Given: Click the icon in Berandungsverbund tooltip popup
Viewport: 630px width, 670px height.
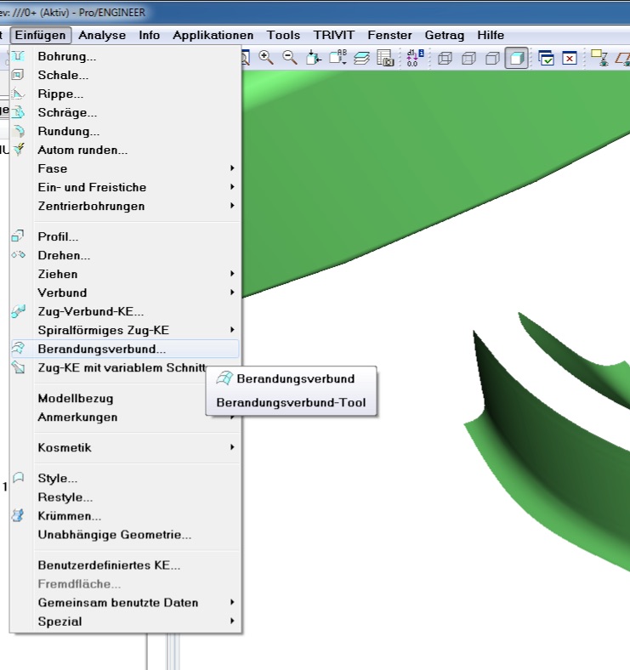Looking at the screenshot, I should tap(224, 378).
